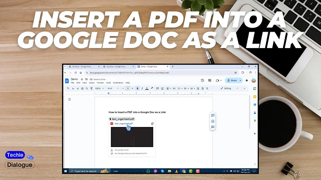Open the Help menu
321x180 pixels.
pos(128,83)
